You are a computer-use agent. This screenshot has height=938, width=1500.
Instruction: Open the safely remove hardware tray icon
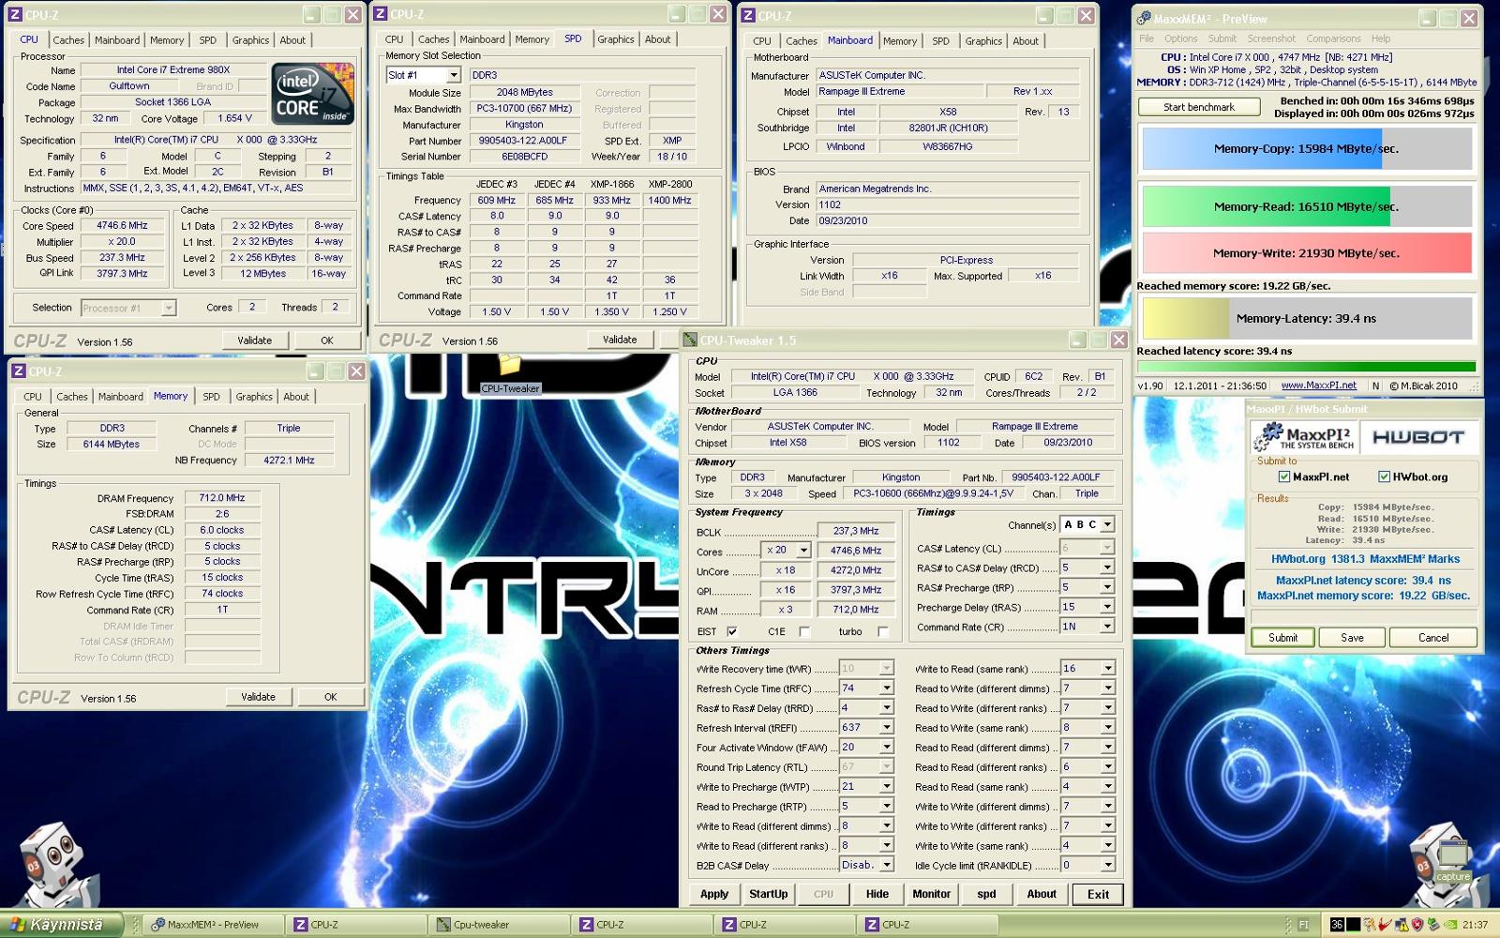(1433, 924)
